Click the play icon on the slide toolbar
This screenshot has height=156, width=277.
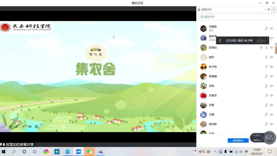coord(10,127)
